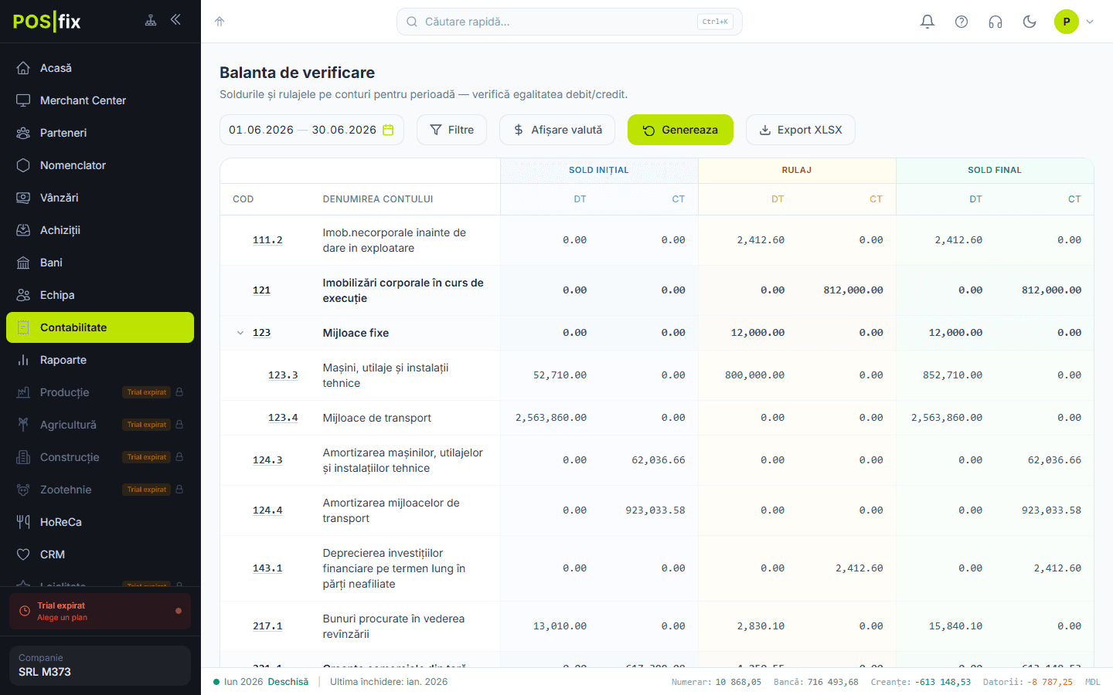Click Bancă: 716 493,68 in status bar
Viewport: 1113px width, 695px height.
[x=816, y=682]
